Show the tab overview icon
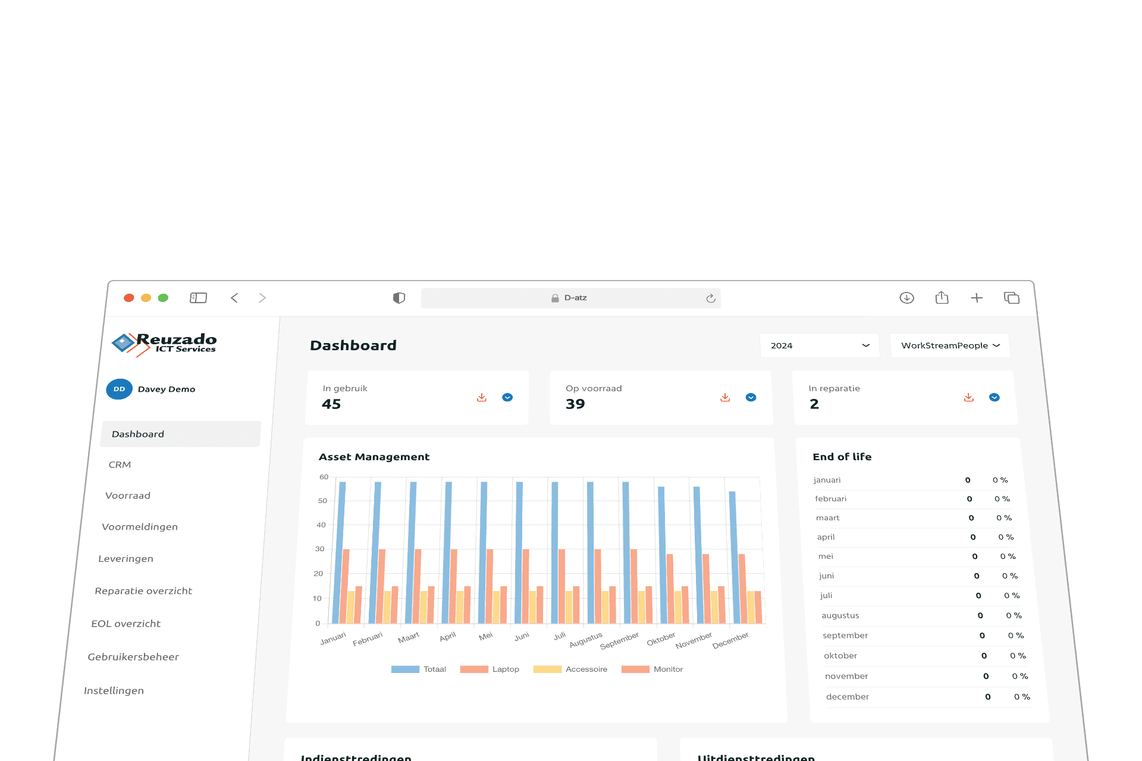 (x=1012, y=298)
